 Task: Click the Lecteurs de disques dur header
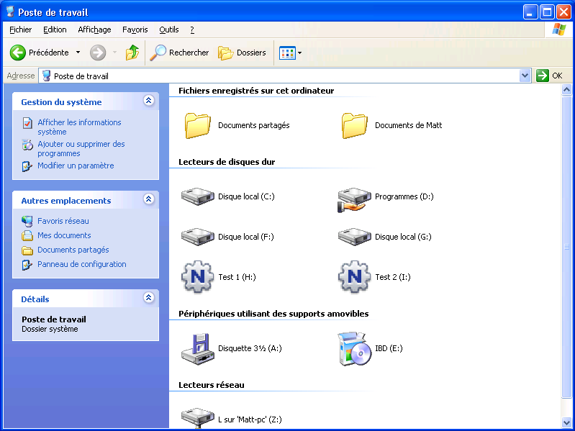pos(227,162)
